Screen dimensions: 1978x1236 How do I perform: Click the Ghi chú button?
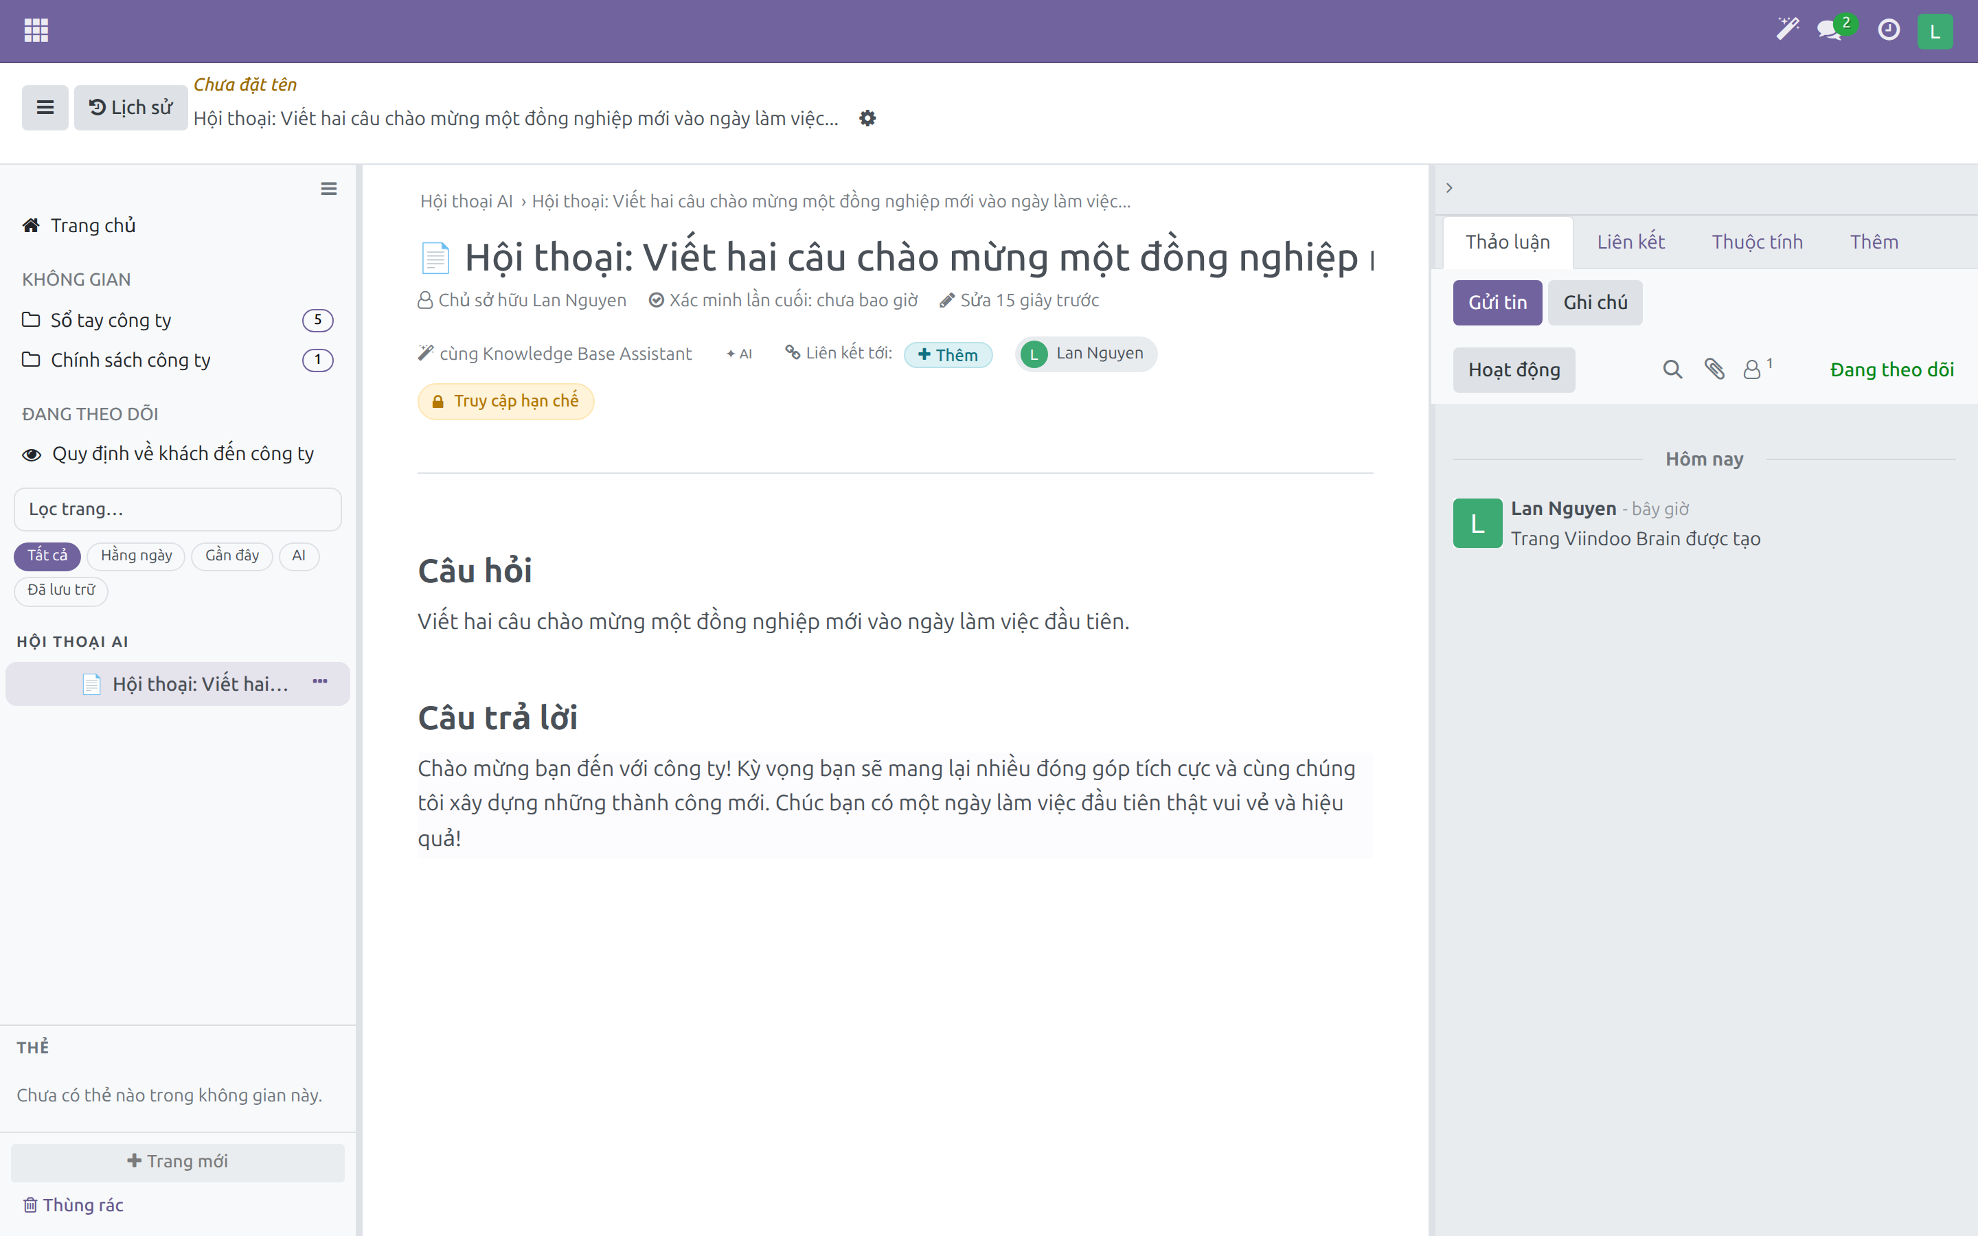(1595, 302)
